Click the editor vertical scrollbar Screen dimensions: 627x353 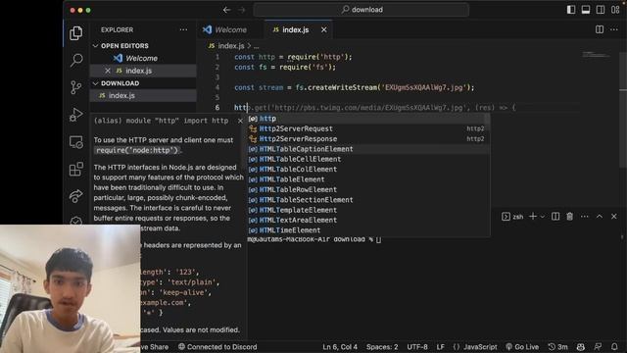coord(623,110)
